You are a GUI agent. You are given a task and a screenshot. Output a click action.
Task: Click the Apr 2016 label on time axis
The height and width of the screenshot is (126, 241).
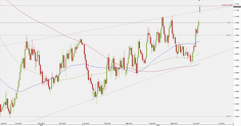pos(152,123)
